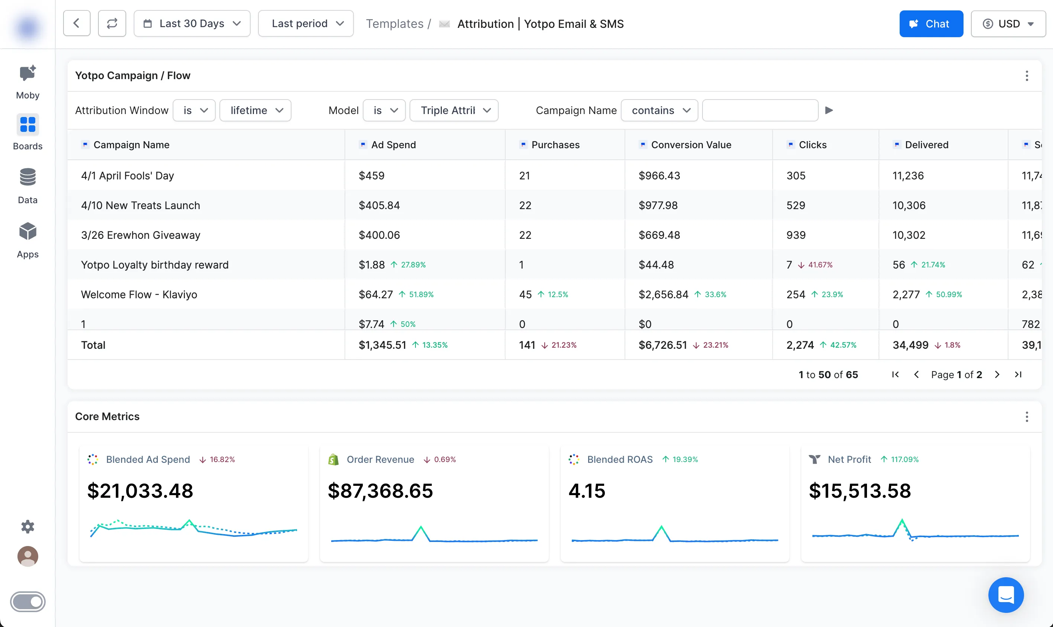
Task: Open the user profile avatar
Action: click(x=27, y=556)
